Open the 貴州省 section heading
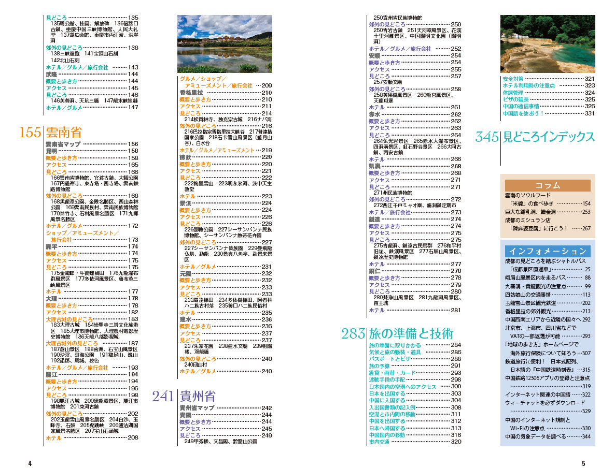This screenshot has width=615, height=468. click(197, 397)
